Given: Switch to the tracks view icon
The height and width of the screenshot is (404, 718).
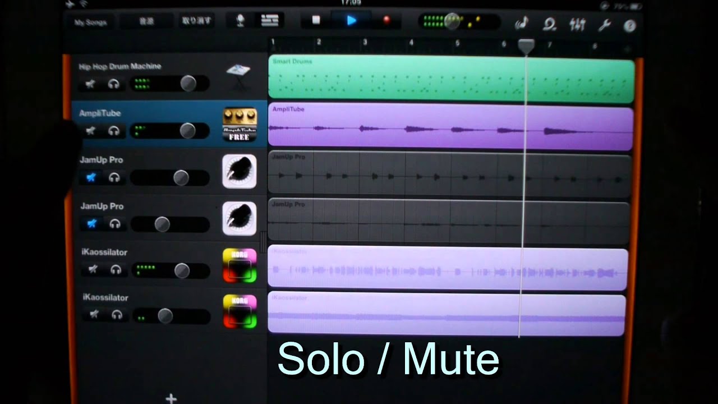Looking at the screenshot, I should [270, 21].
